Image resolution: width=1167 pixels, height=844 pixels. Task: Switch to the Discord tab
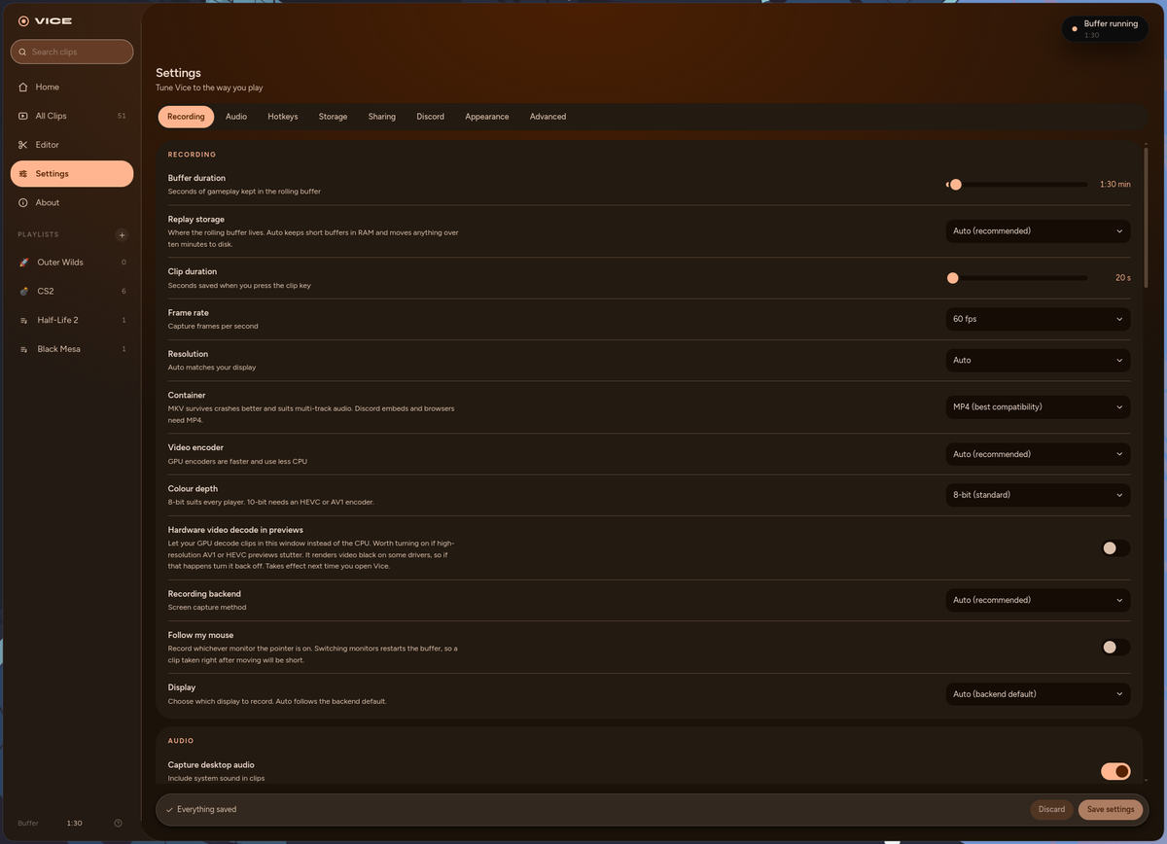click(x=430, y=117)
